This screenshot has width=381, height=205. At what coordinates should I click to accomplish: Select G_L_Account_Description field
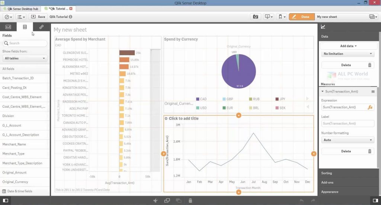pyautogui.click(x=25, y=135)
